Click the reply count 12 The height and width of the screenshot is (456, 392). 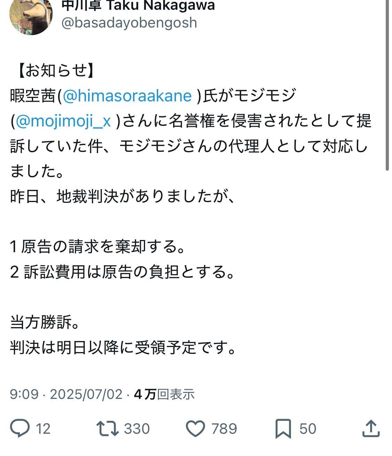(43, 428)
